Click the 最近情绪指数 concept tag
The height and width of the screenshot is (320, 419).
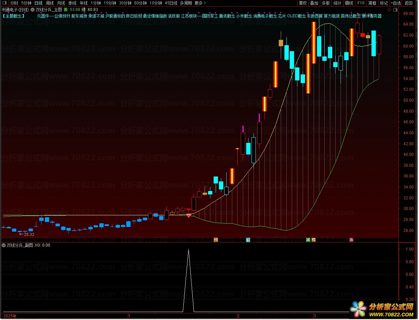[155, 16]
